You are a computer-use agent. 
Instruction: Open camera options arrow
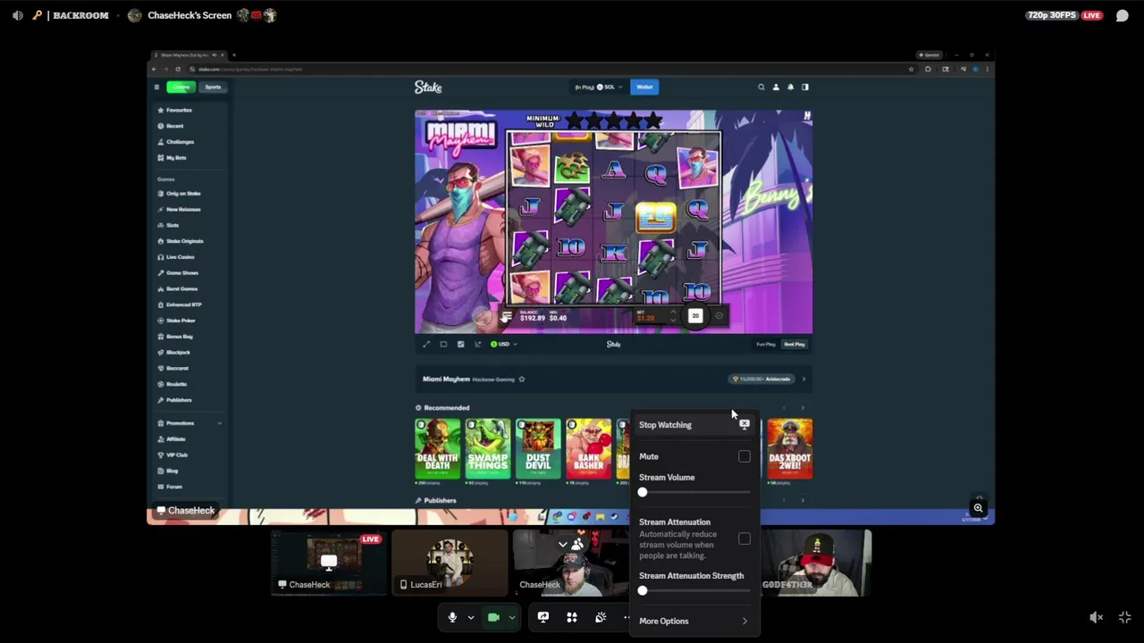[x=512, y=617]
